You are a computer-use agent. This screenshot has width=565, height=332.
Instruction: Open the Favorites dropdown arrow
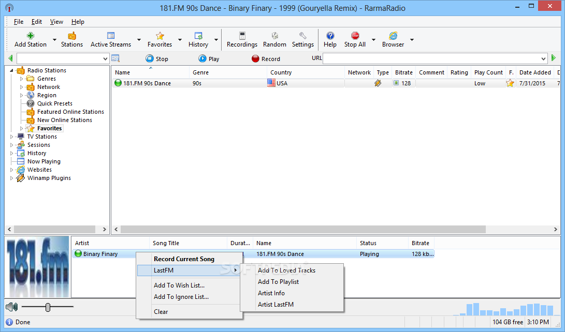[x=180, y=40]
